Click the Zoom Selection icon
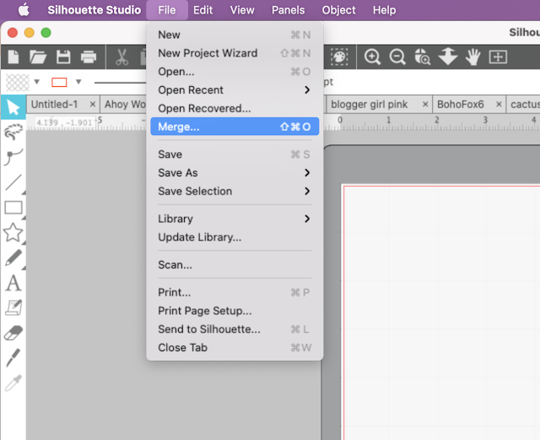The image size is (540, 440). pos(422,57)
